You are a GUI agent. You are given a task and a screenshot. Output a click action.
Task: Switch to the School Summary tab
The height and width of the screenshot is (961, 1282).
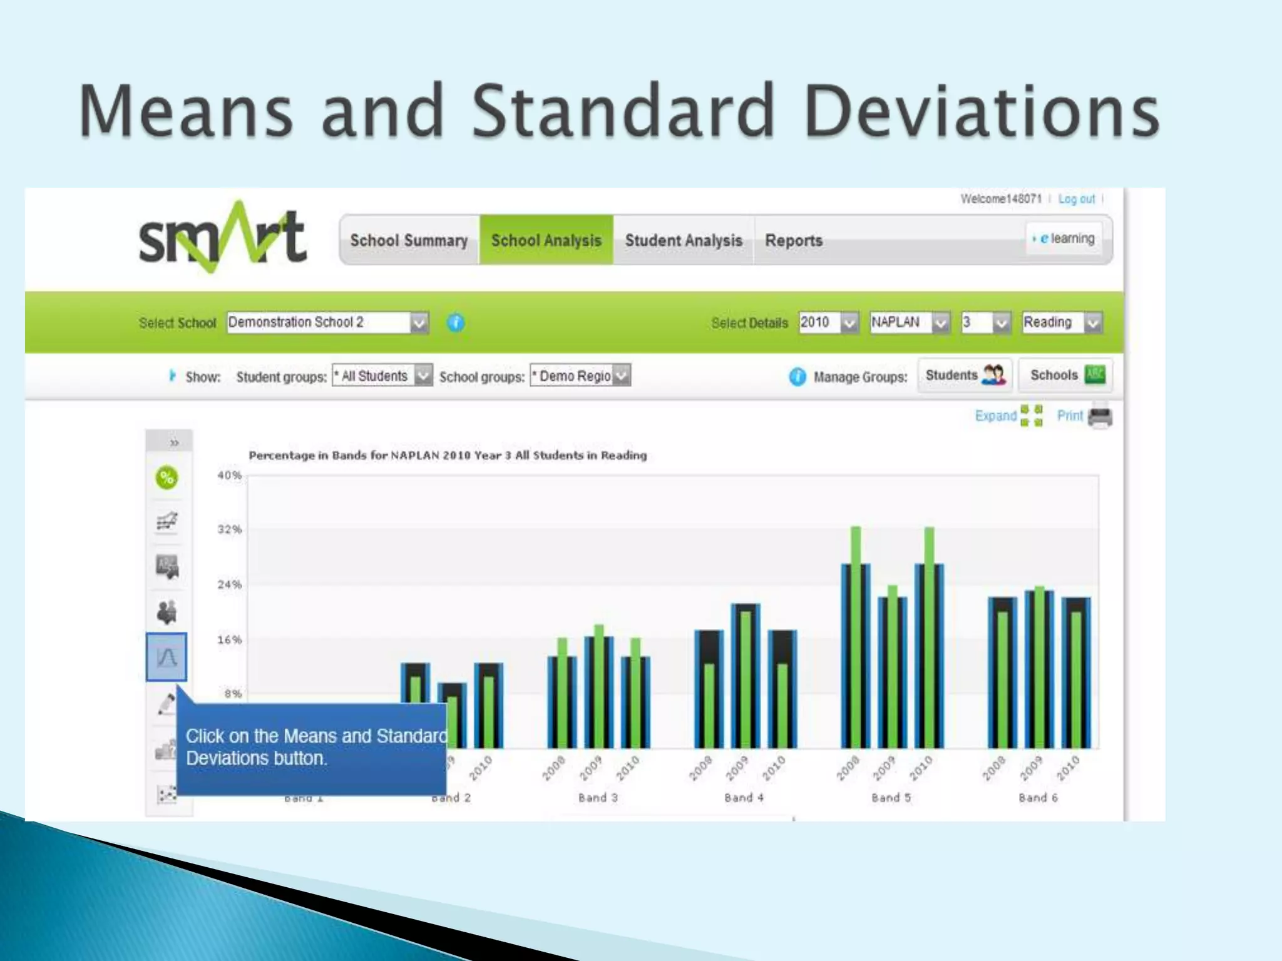[409, 240]
